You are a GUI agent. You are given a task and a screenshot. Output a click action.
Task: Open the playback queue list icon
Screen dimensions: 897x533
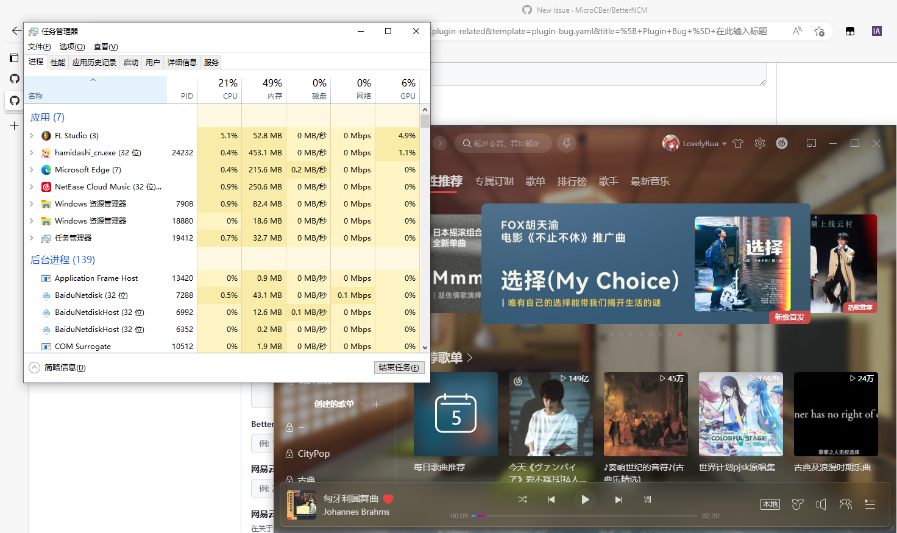(870, 504)
